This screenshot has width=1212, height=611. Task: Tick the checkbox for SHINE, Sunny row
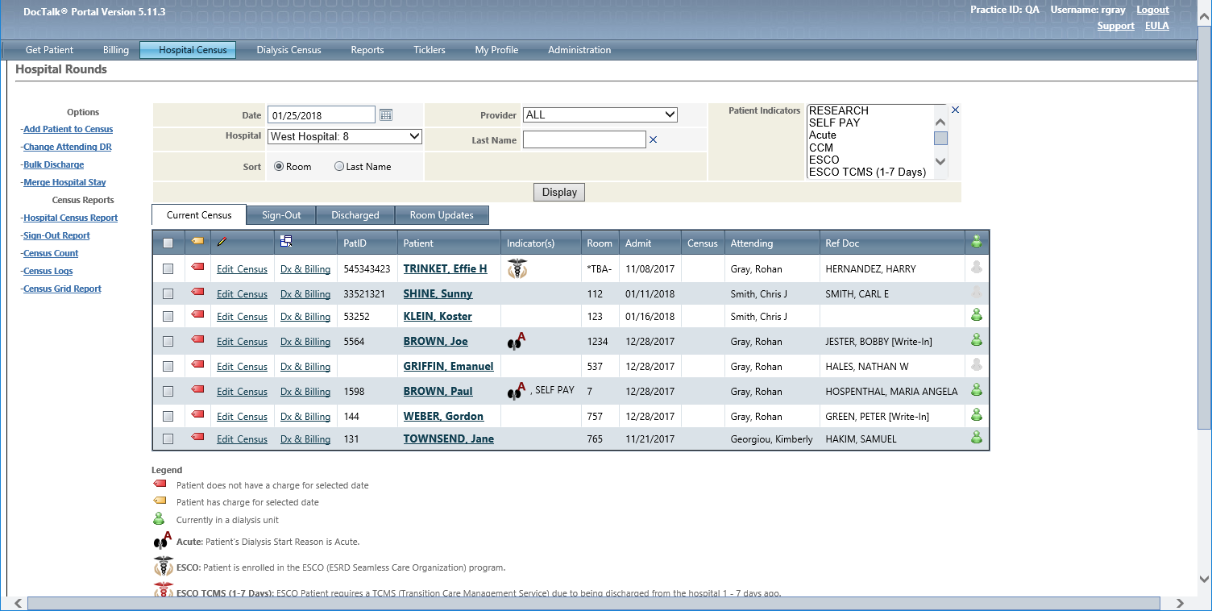tap(168, 294)
